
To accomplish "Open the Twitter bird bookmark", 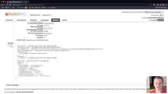I will [22, 8].
